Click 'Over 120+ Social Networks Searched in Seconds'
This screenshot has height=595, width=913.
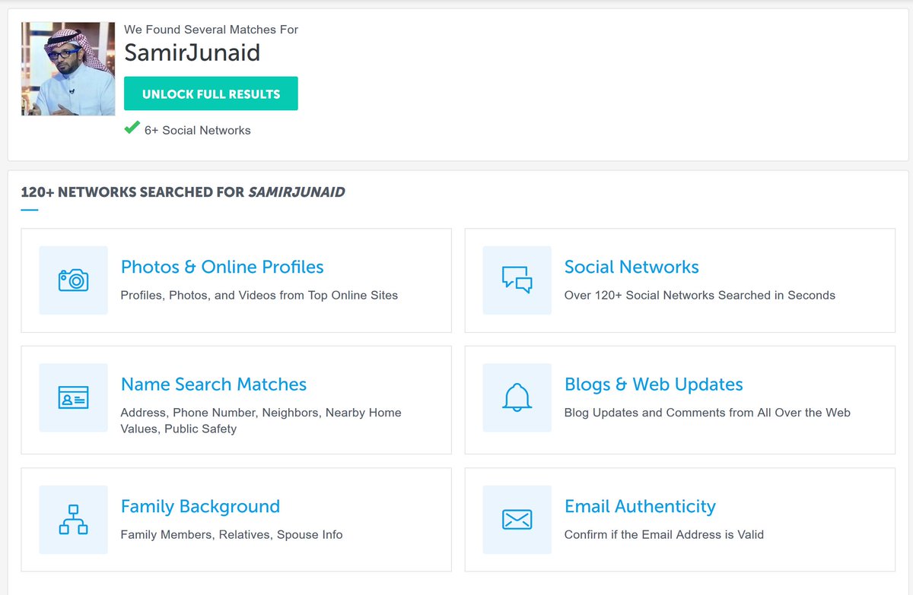pyautogui.click(x=700, y=295)
